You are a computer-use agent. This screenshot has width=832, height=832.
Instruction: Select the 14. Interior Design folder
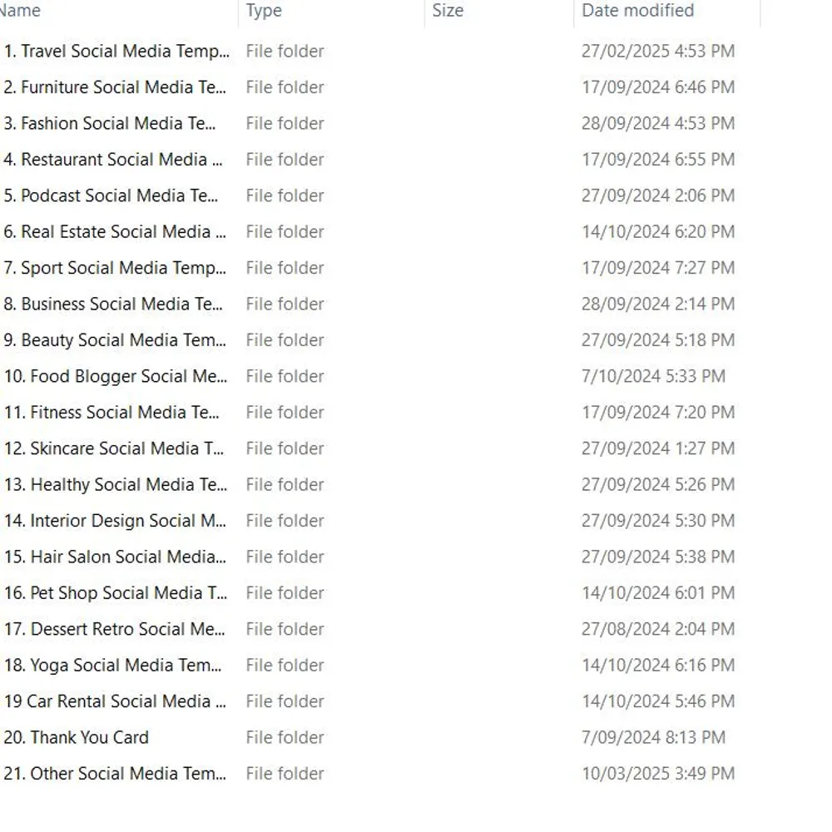pyautogui.click(x=115, y=522)
